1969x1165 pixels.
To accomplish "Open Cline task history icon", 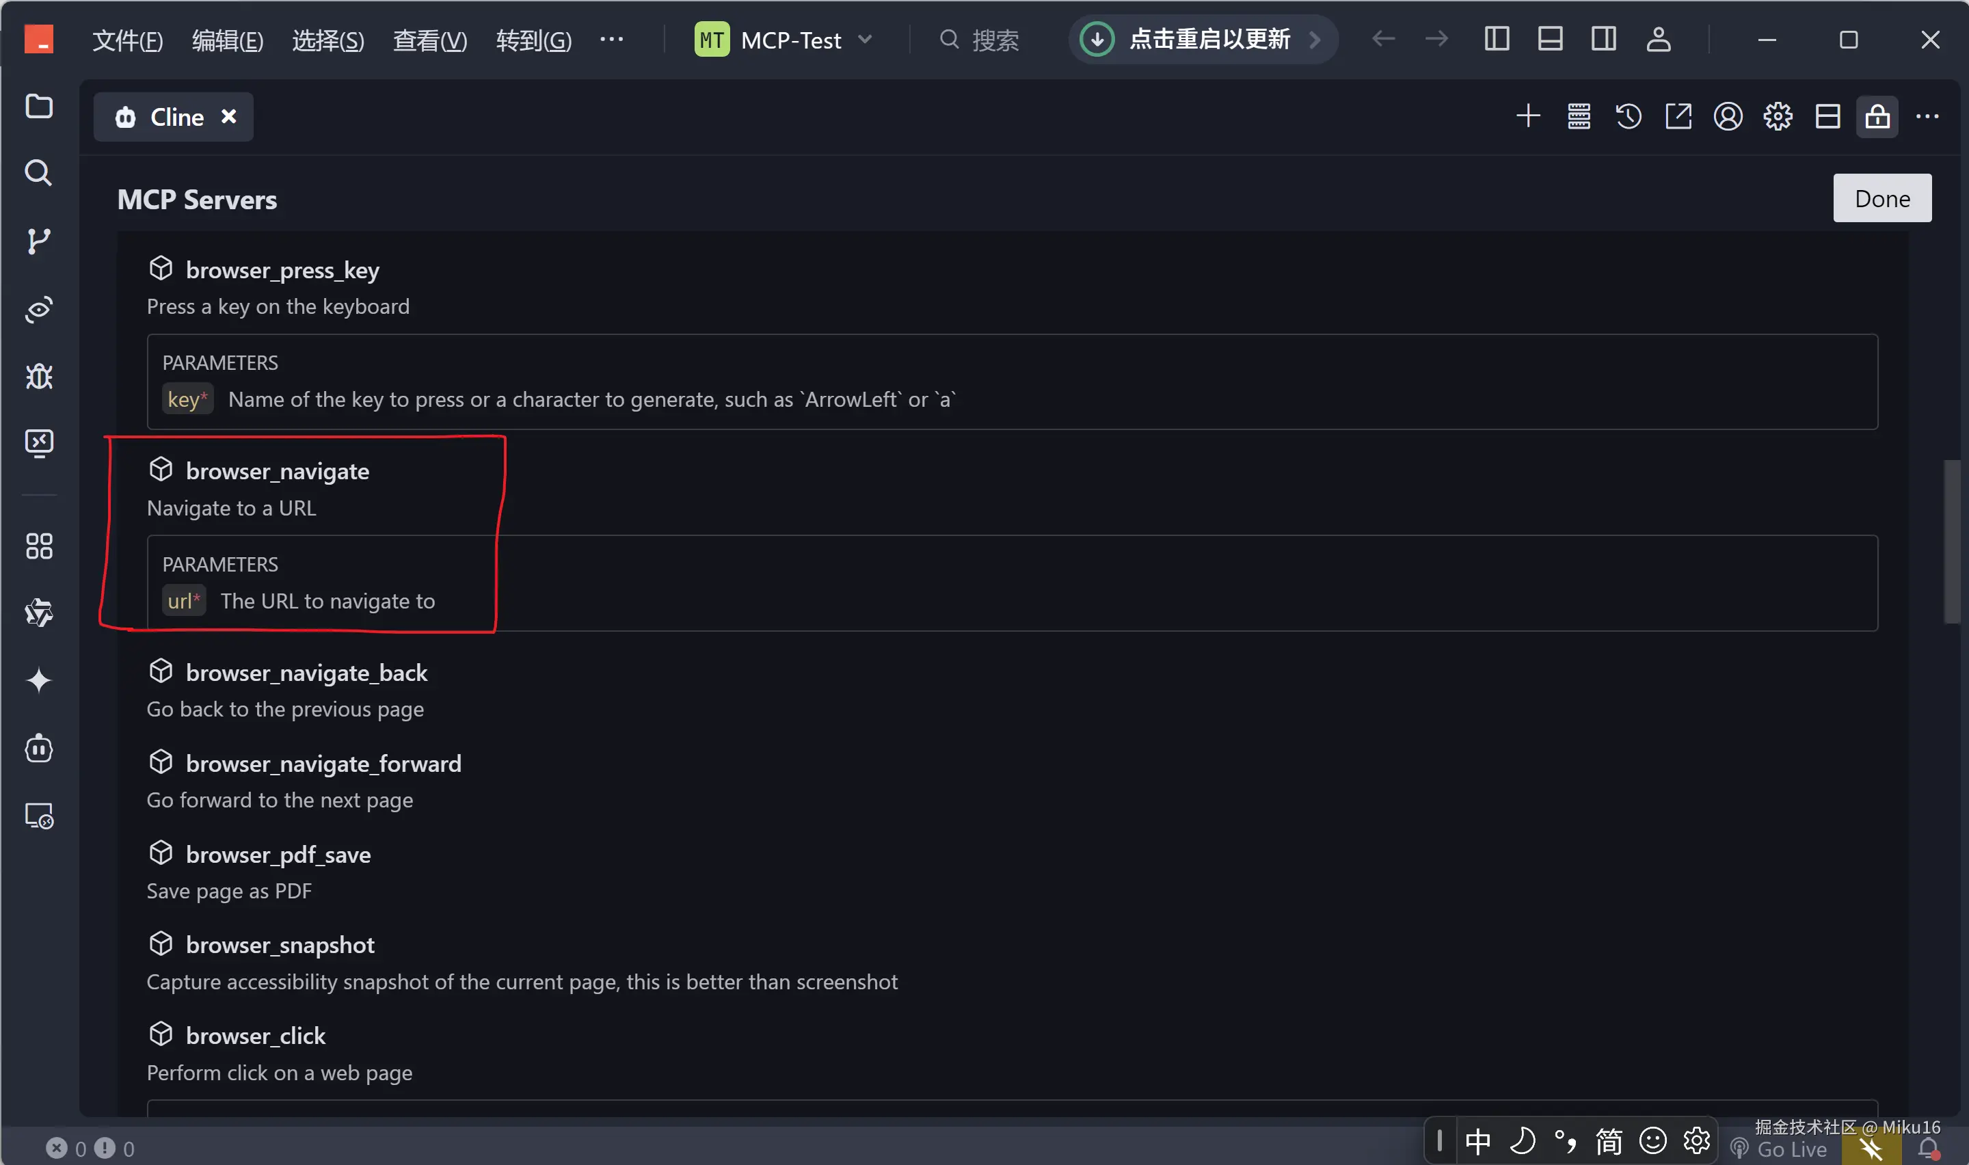I will tap(1628, 117).
